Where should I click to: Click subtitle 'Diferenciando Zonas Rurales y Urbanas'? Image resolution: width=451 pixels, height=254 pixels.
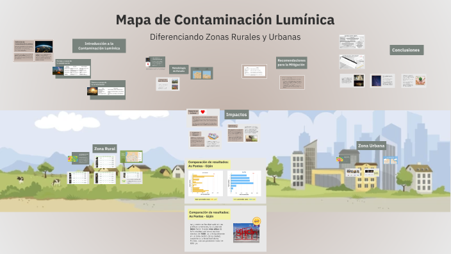click(225, 37)
